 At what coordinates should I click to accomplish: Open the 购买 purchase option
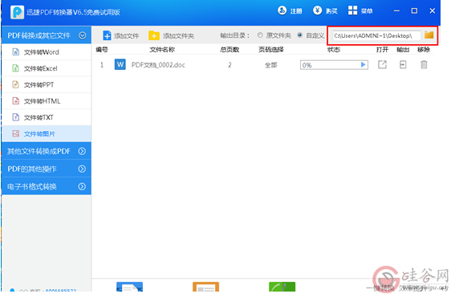pos(325,11)
